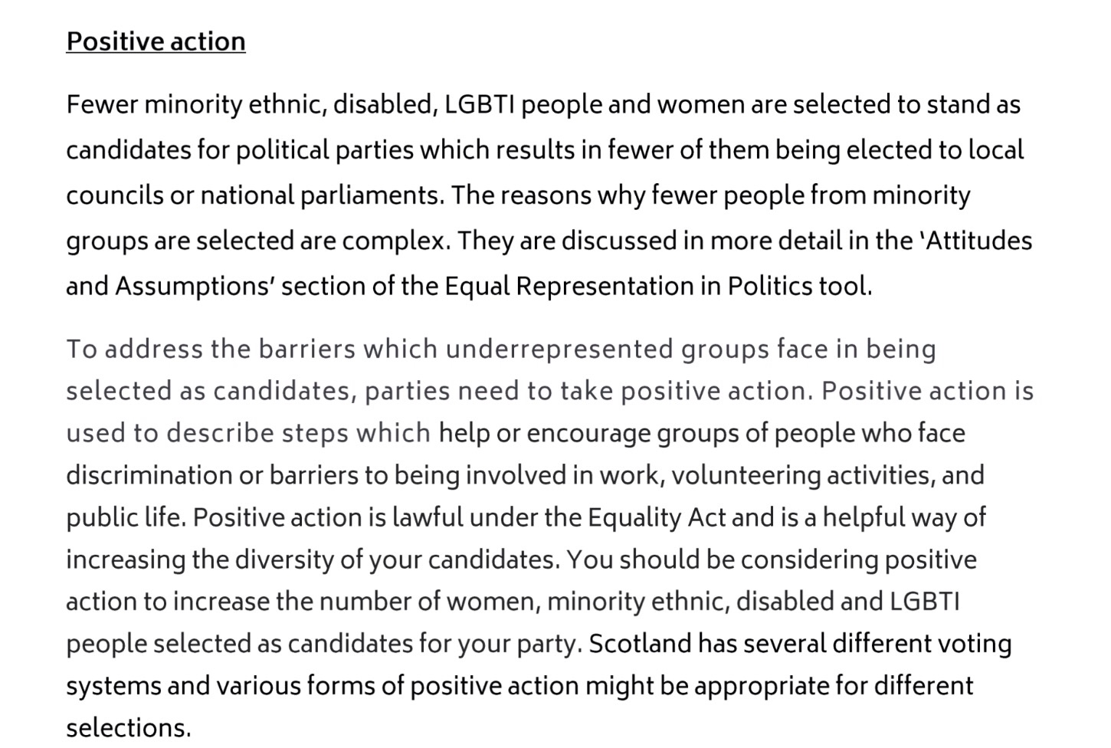1111x748 pixels.
Task: Click the word "Scotland"
Action: (640, 644)
